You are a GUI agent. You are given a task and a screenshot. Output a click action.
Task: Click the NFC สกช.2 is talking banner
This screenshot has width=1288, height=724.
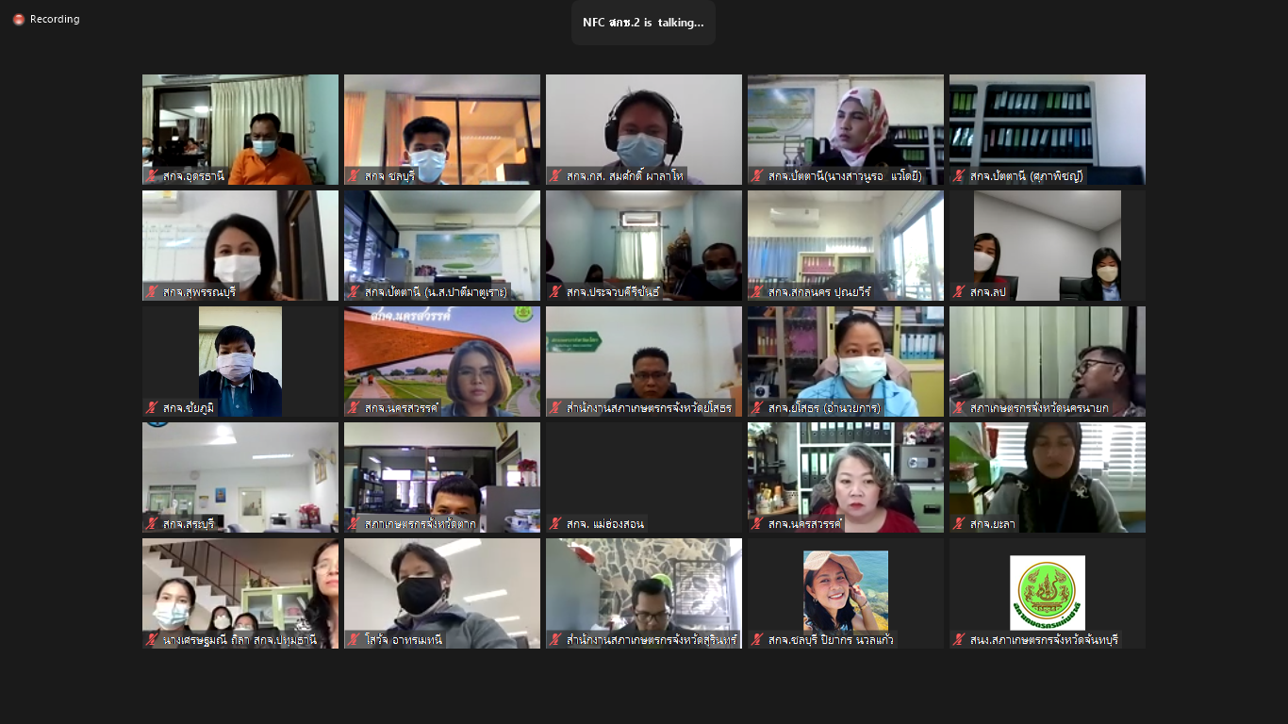click(643, 23)
